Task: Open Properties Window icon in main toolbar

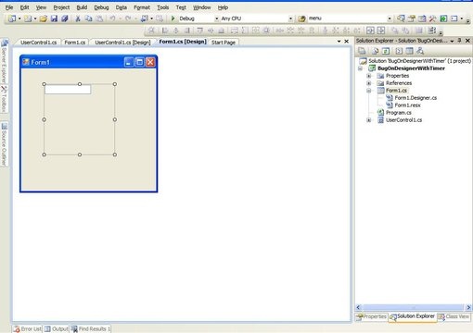Action: [x=412, y=18]
